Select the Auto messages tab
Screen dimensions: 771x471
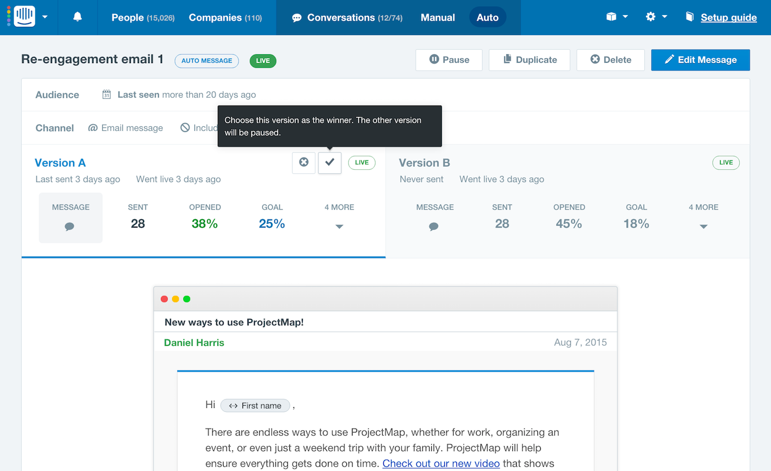tap(488, 17)
